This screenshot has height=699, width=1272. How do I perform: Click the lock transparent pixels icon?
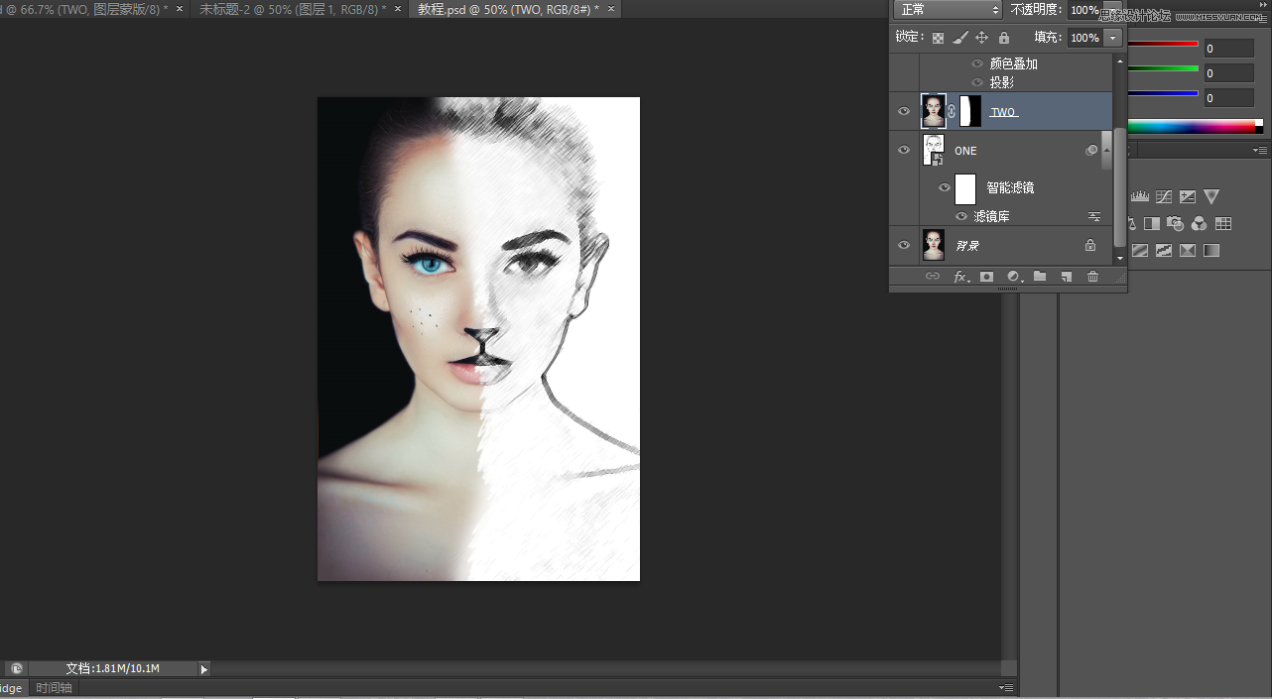938,38
